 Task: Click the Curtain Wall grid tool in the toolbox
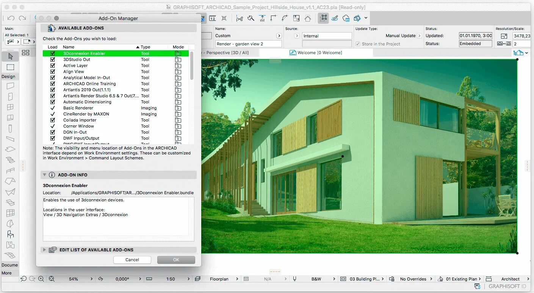[10, 213]
